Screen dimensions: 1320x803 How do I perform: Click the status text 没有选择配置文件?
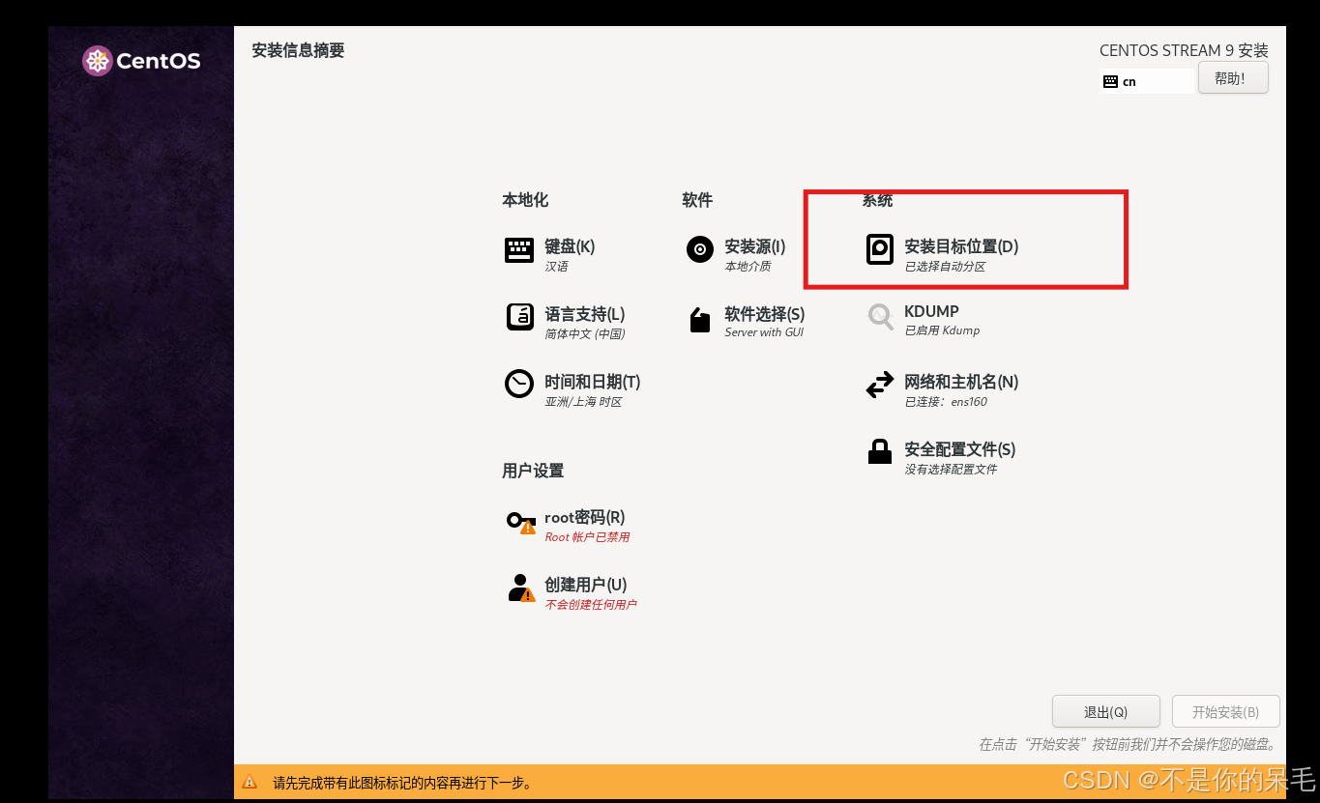pyautogui.click(x=951, y=470)
